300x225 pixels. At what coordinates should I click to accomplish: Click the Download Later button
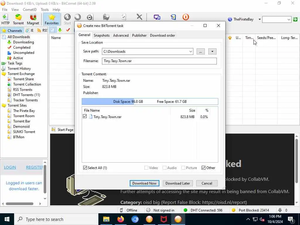(178, 183)
